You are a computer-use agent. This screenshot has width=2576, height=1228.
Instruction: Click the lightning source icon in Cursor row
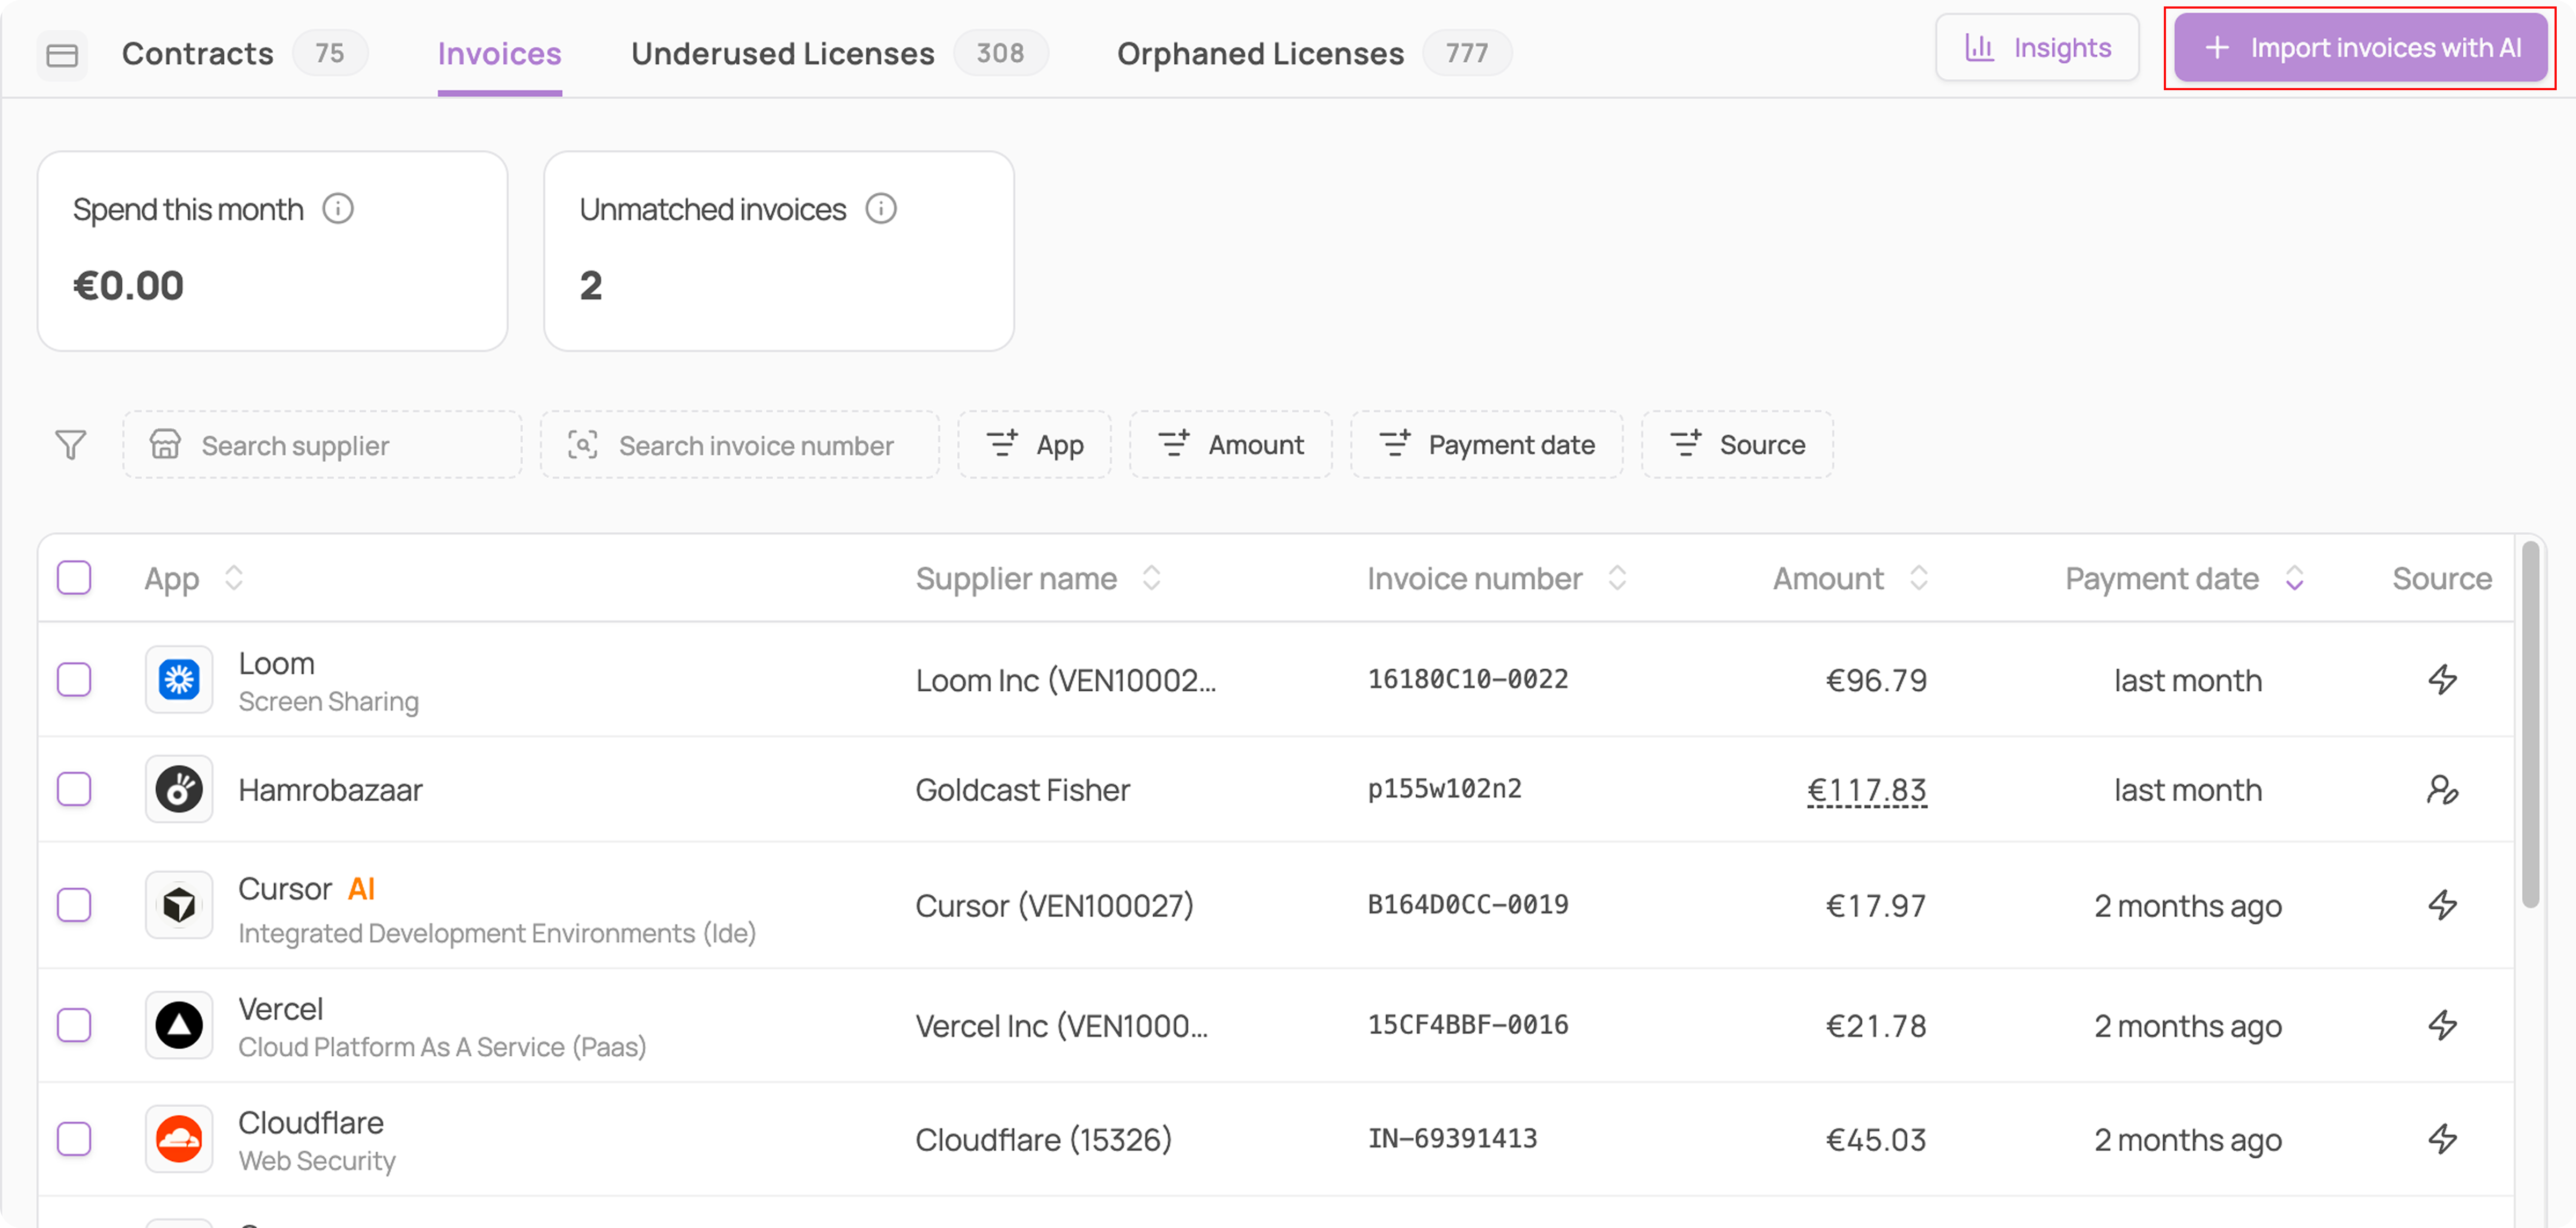click(2442, 905)
